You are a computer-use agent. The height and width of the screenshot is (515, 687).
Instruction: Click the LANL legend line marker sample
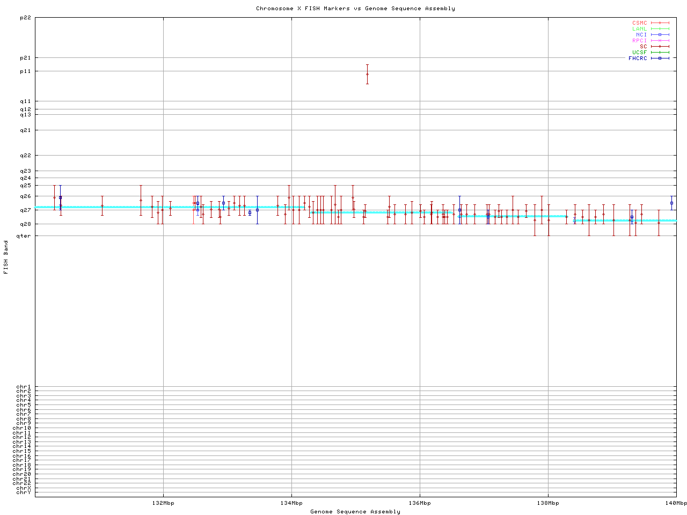tap(660, 29)
